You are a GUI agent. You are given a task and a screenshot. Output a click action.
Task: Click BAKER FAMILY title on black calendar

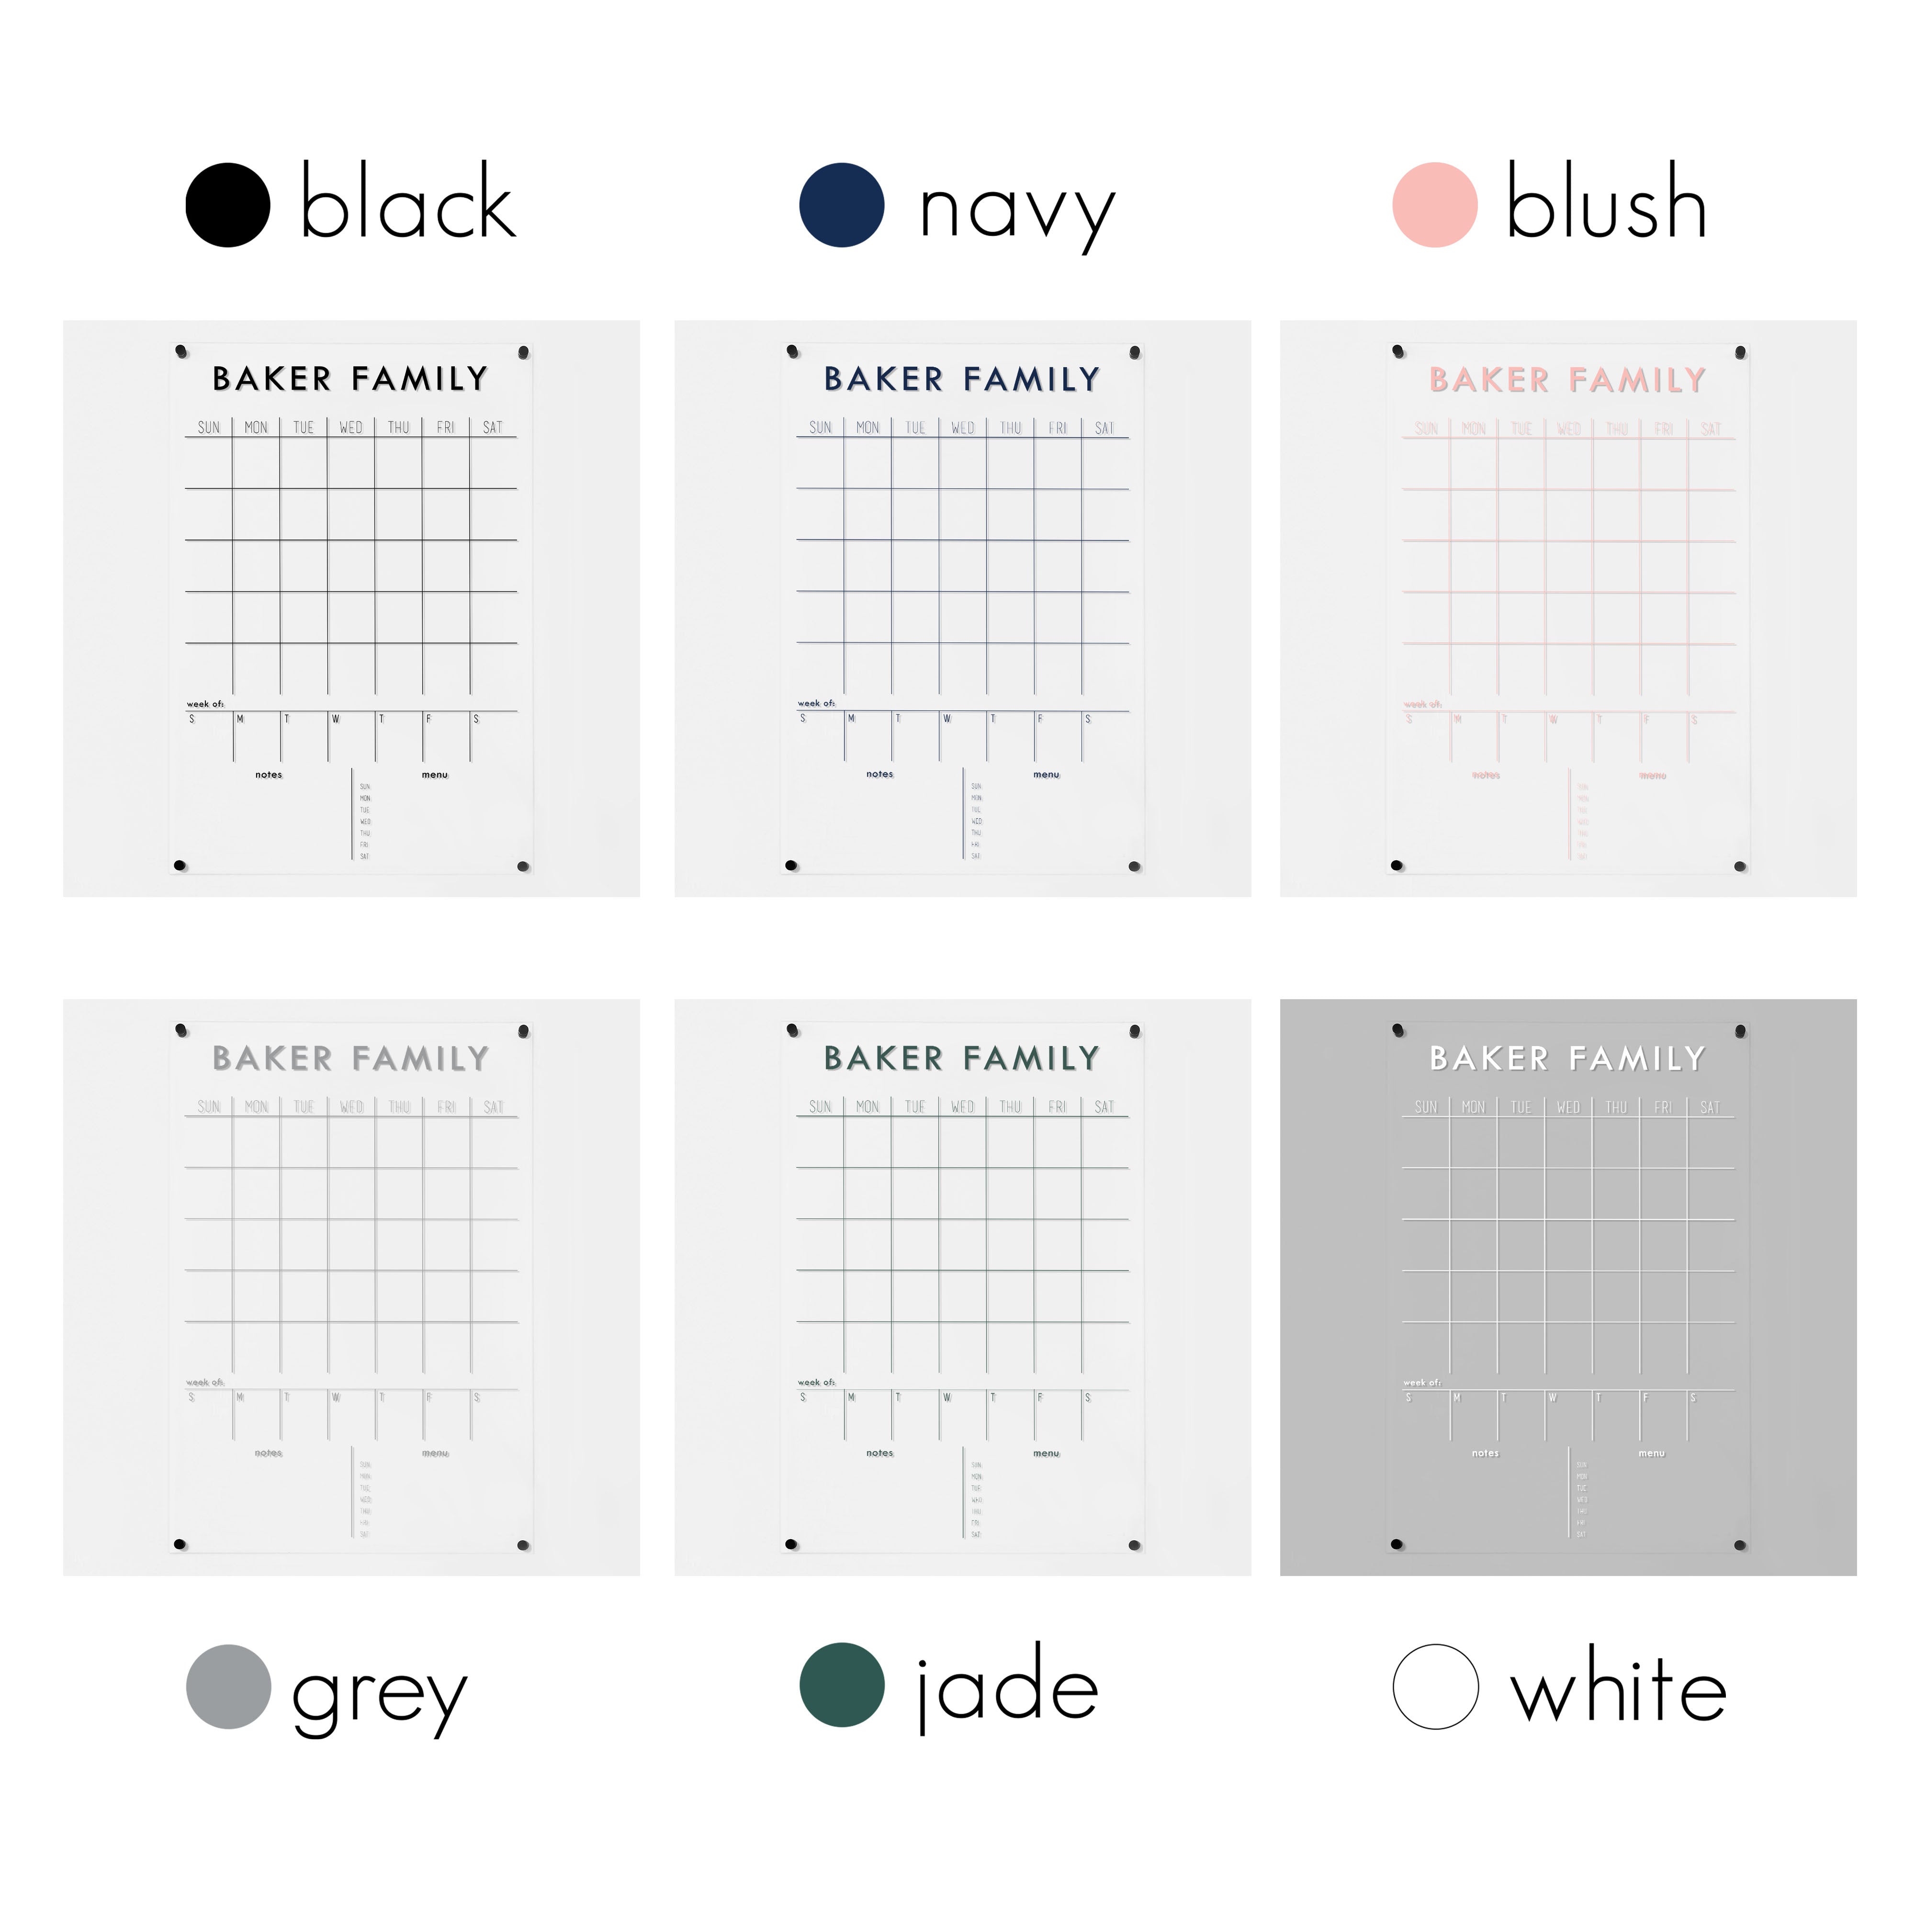pos(351,379)
